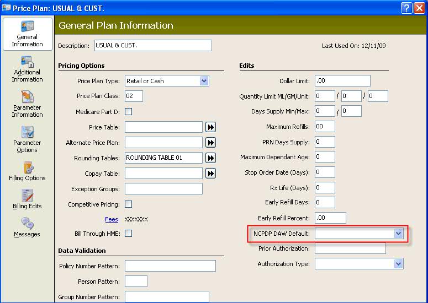Enable the Competitive Pricing checkbox

128,204
